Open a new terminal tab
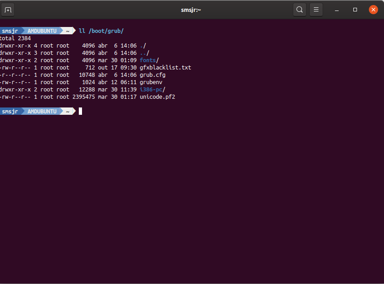 pos(8,10)
